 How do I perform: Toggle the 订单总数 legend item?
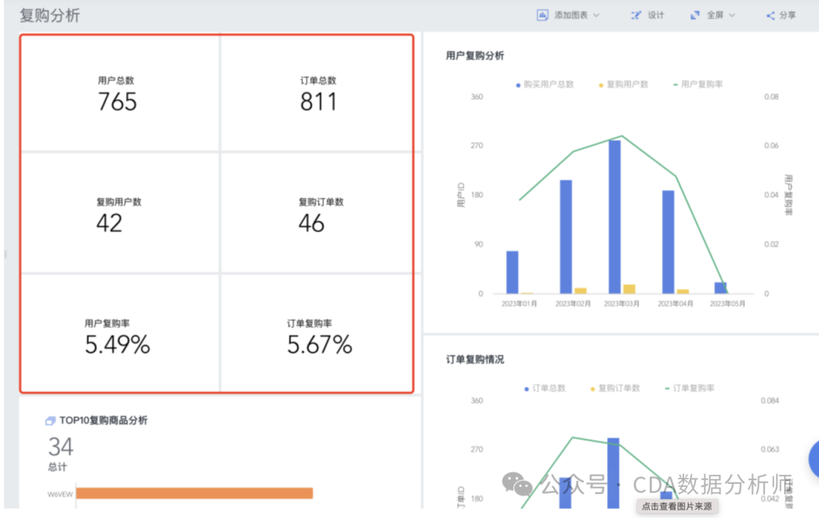(x=544, y=388)
